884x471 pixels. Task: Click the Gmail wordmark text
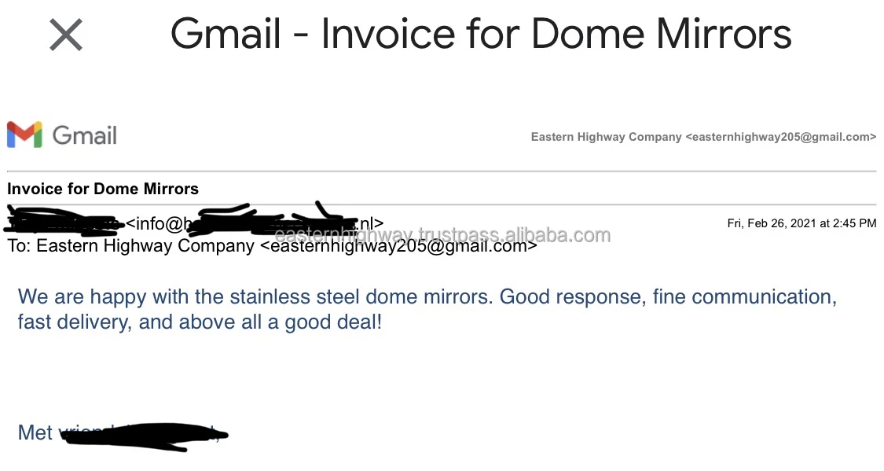click(x=85, y=135)
